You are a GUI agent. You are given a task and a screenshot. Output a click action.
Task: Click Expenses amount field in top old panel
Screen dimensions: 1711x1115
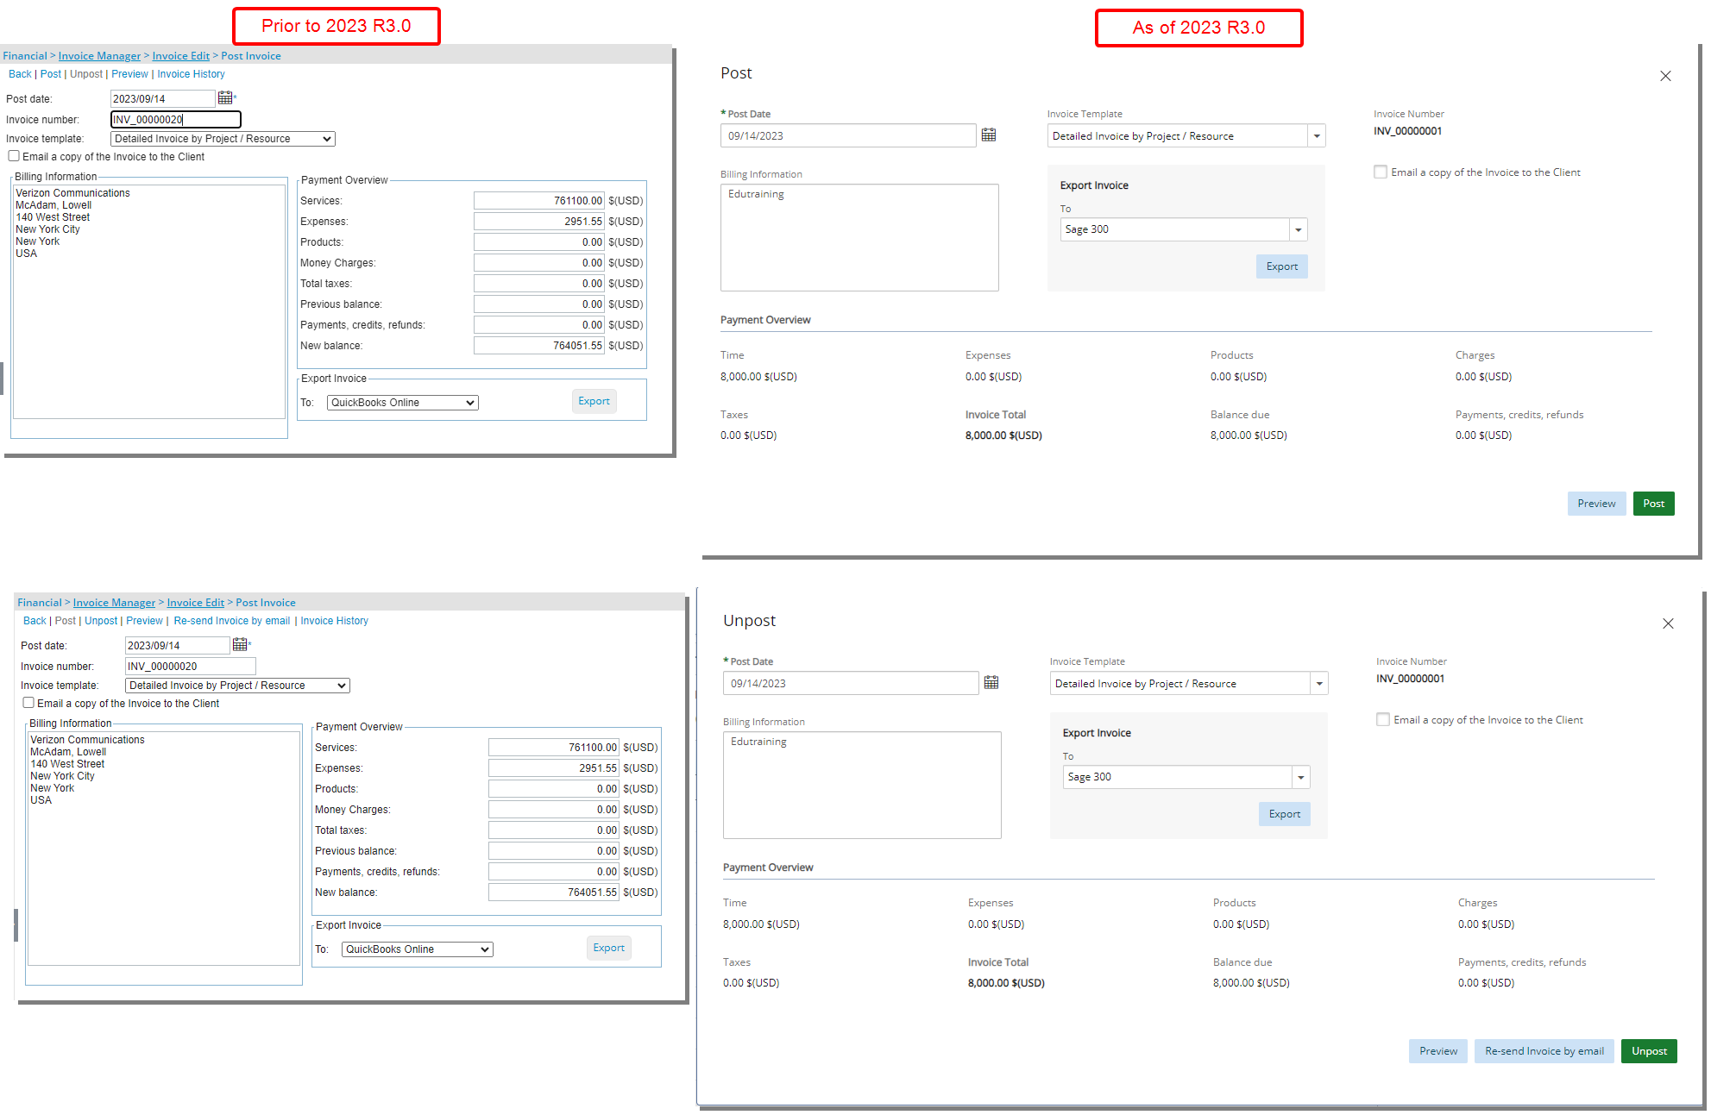click(538, 222)
